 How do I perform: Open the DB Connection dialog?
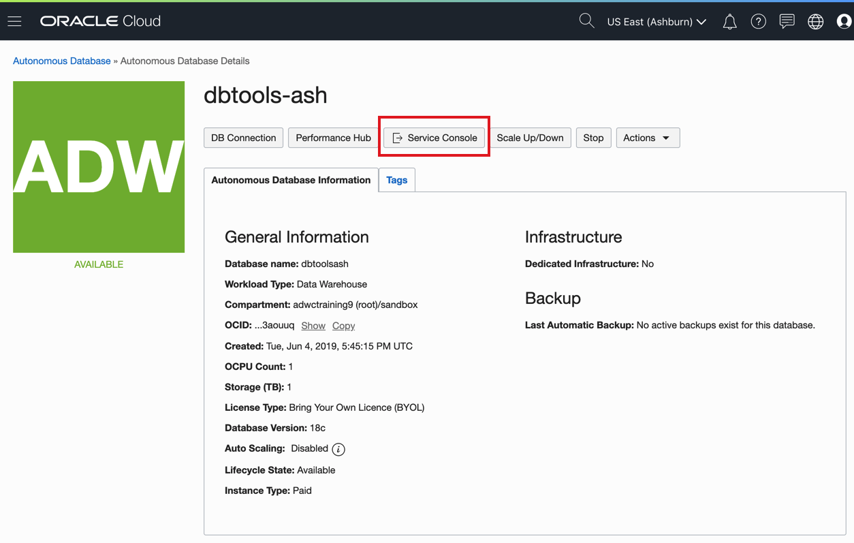click(x=243, y=138)
